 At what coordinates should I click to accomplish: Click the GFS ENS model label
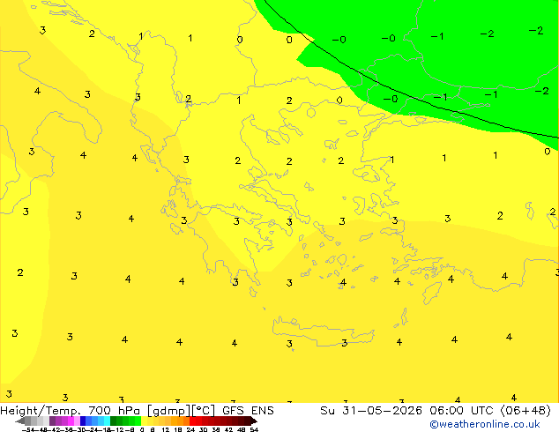point(248,411)
